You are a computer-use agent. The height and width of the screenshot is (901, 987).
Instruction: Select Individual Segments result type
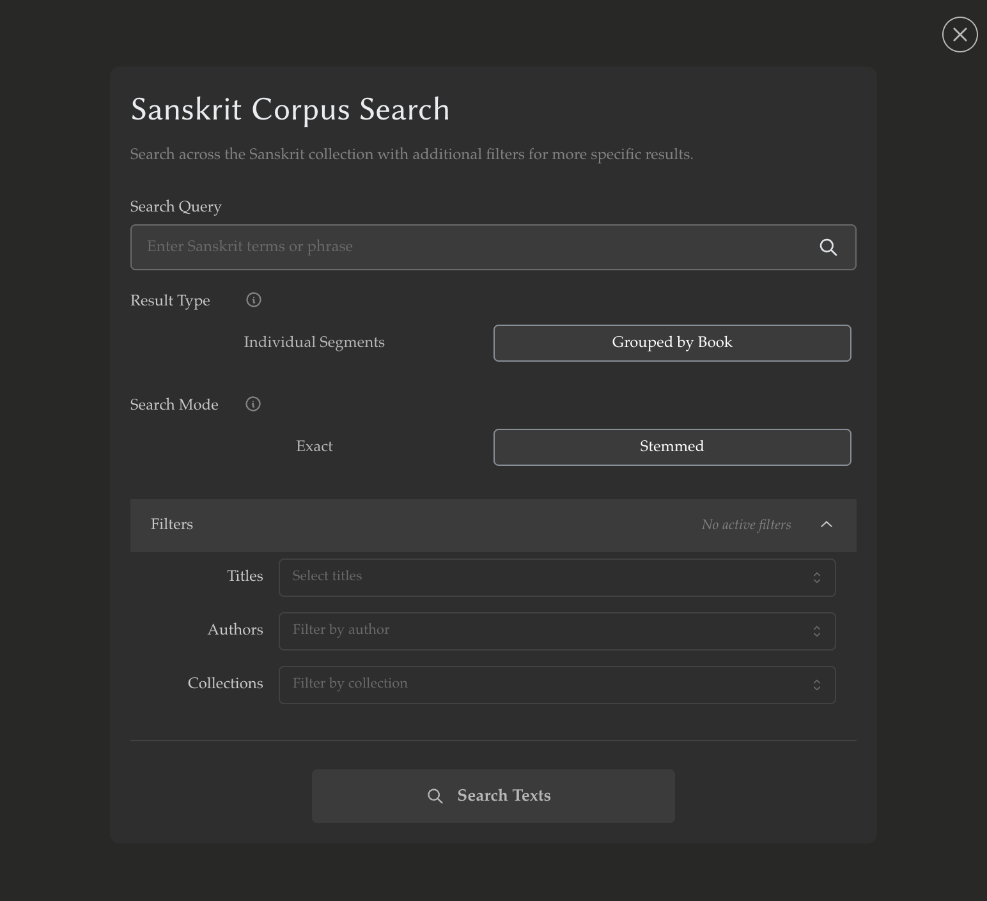click(x=314, y=343)
